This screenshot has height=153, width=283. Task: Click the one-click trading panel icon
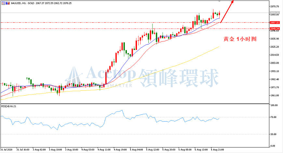tap(3, 3)
